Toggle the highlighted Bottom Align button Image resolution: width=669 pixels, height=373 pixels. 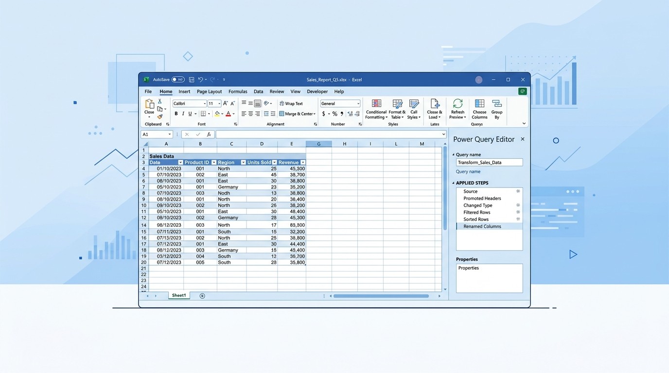pyautogui.click(x=258, y=103)
